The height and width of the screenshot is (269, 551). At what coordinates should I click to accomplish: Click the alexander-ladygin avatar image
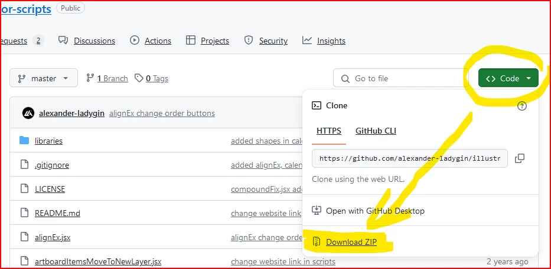28,113
